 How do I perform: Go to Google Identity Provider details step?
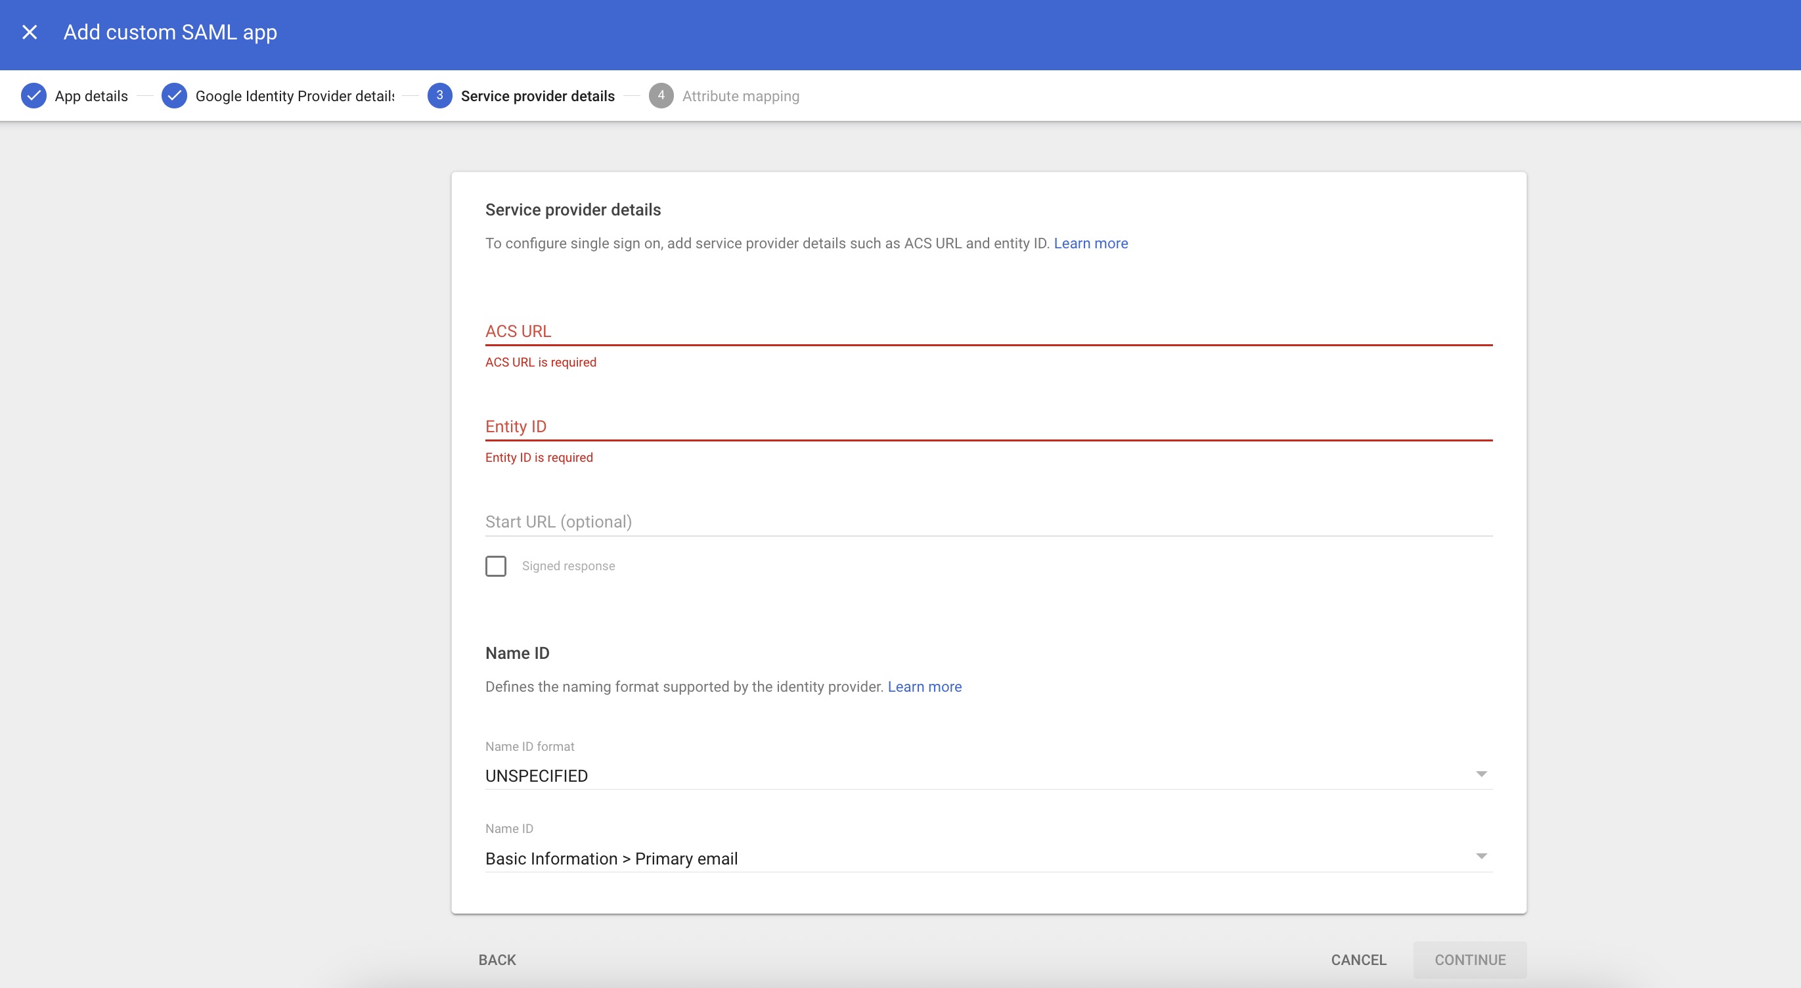coord(294,96)
